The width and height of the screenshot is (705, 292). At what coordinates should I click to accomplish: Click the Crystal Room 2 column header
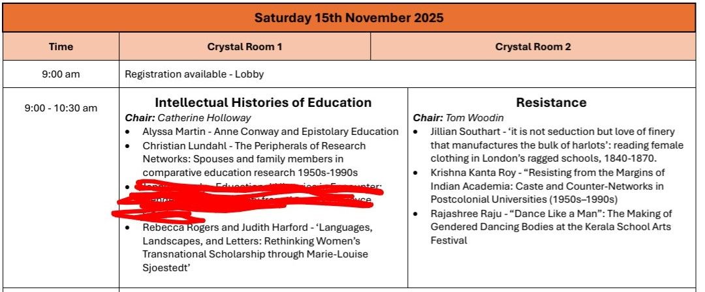click(x=533, y=47)
